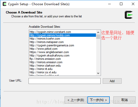Screen dimensions: 138x107
Task: Select the ftp://mirrors.xmission.com entry
Action: [x=63, y=59]
